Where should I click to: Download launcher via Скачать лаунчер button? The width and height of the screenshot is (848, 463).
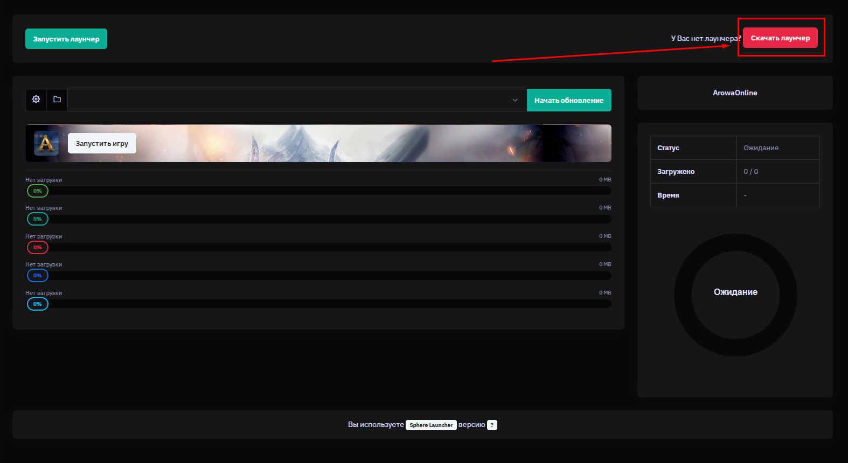coord(780,38)
